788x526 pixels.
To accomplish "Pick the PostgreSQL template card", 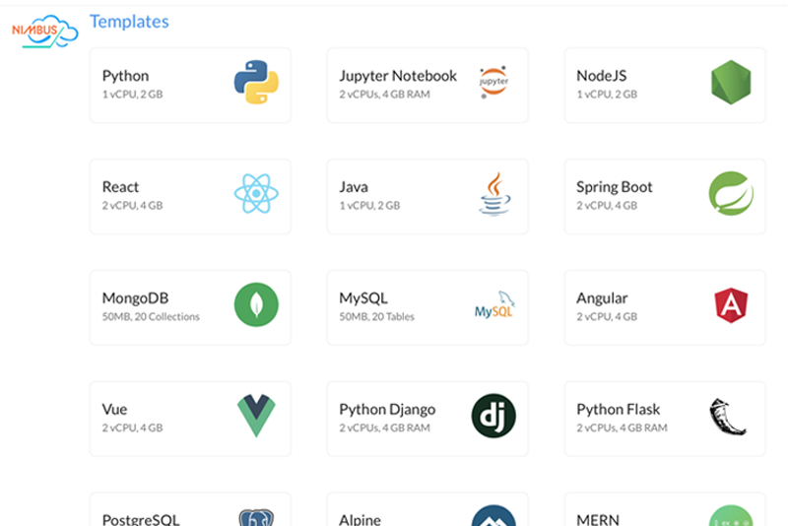I will click(x=190, y=511).
